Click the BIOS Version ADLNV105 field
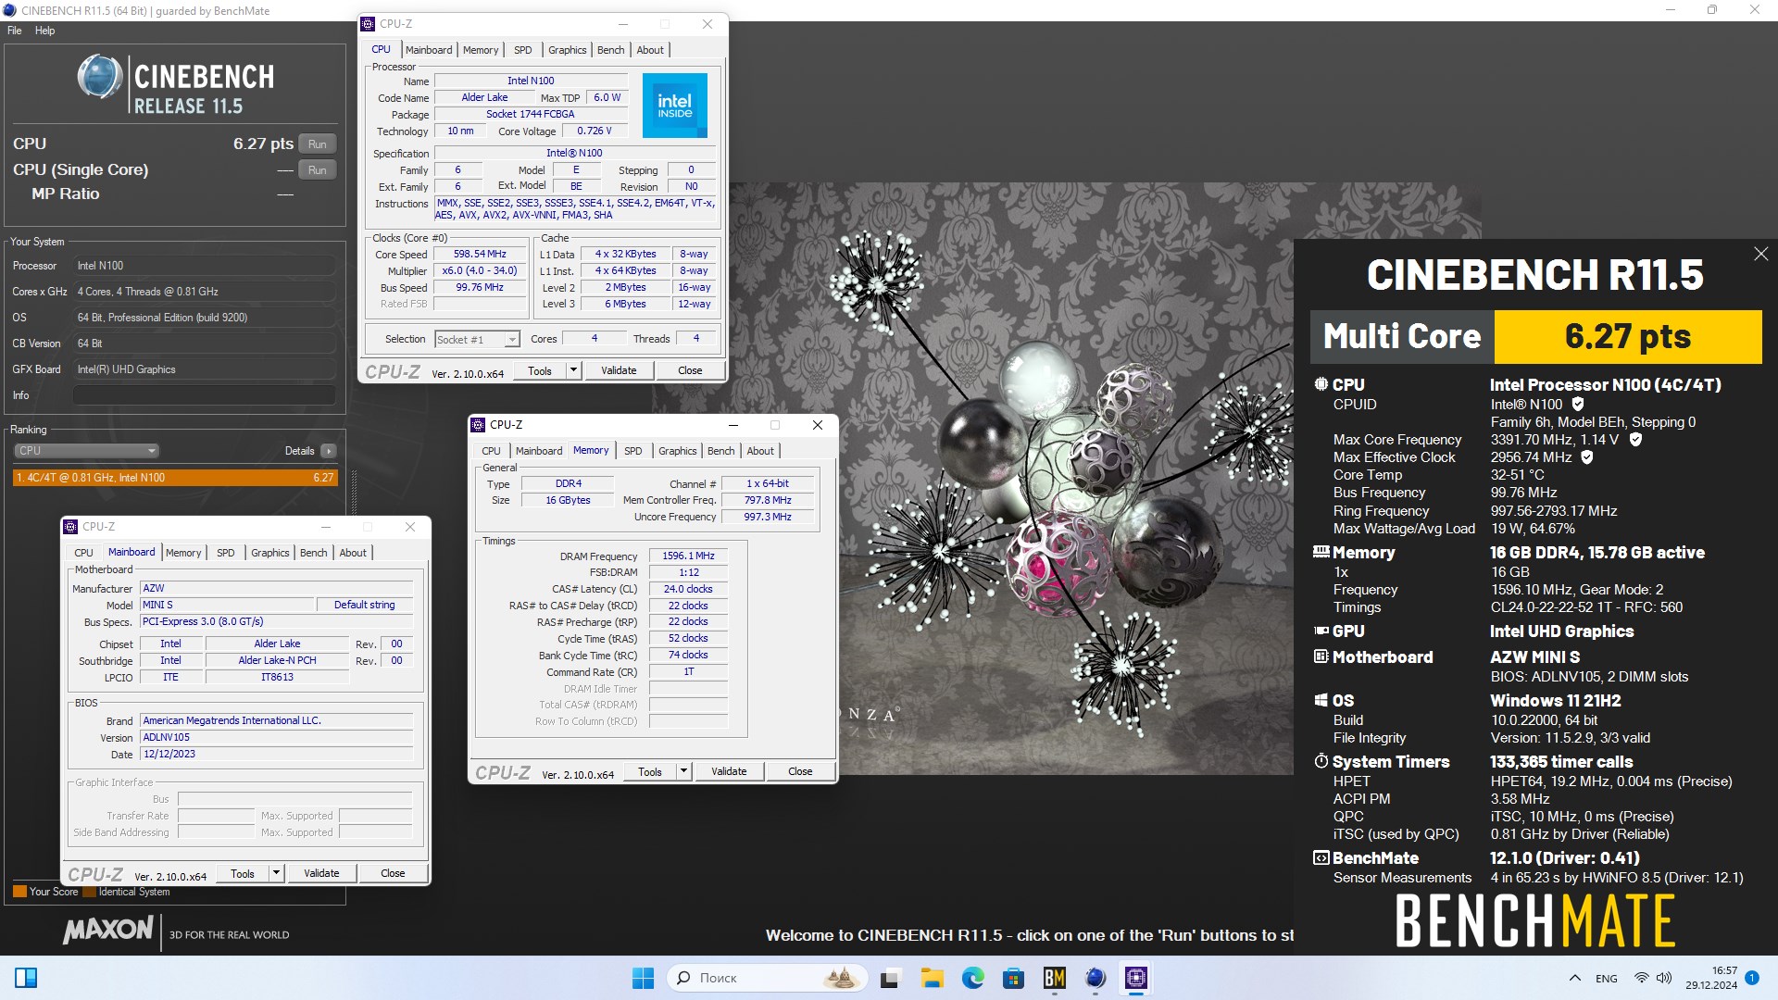This screenshot has height=1000, width=1778. point(276,738)
